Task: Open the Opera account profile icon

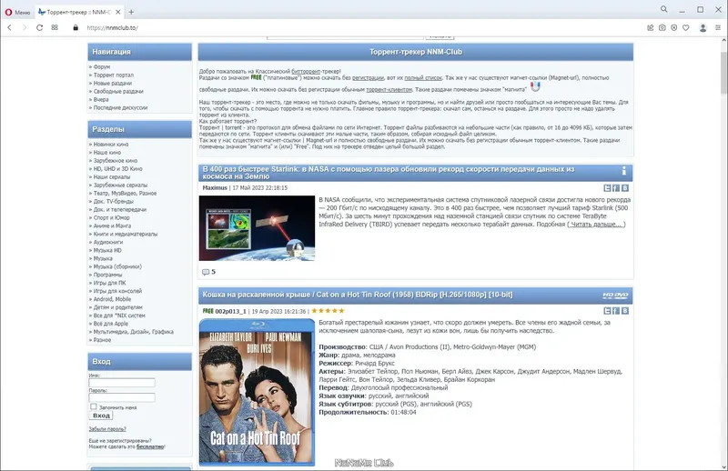Action: click(703, 28)
